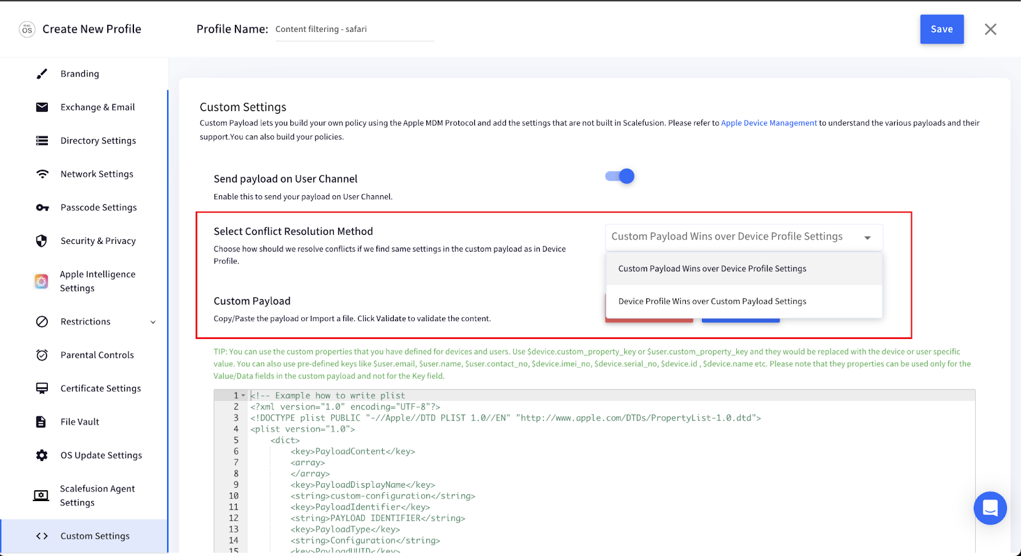Click the Network Settings wifi icon
This screenshot has height=556, width=1021.
point(42,174)
